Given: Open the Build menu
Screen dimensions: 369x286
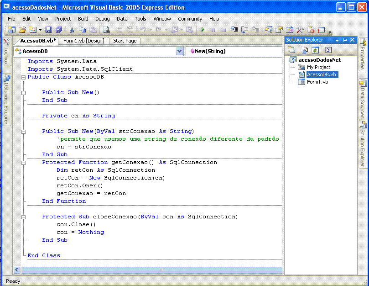Looking at the screenshot, I should coord(83,19).
